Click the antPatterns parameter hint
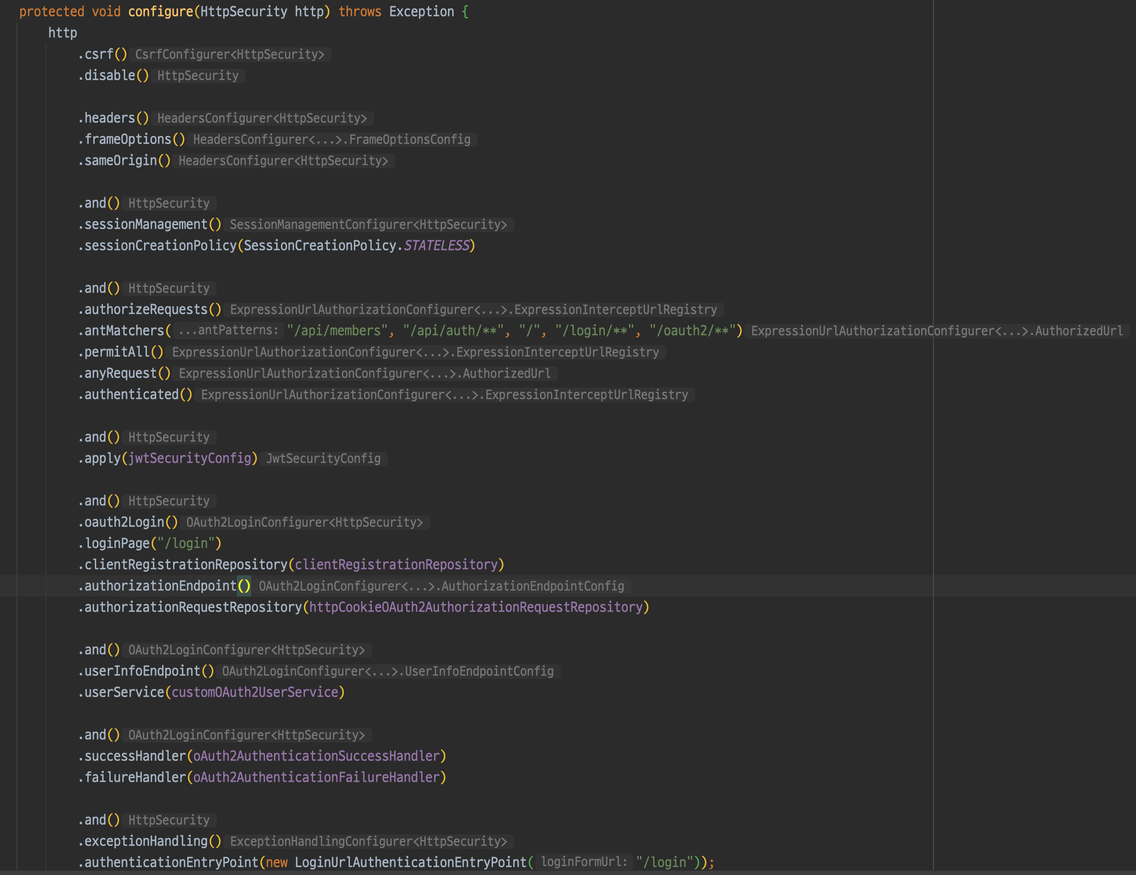1136x875 pixels. tap(229, 330)
